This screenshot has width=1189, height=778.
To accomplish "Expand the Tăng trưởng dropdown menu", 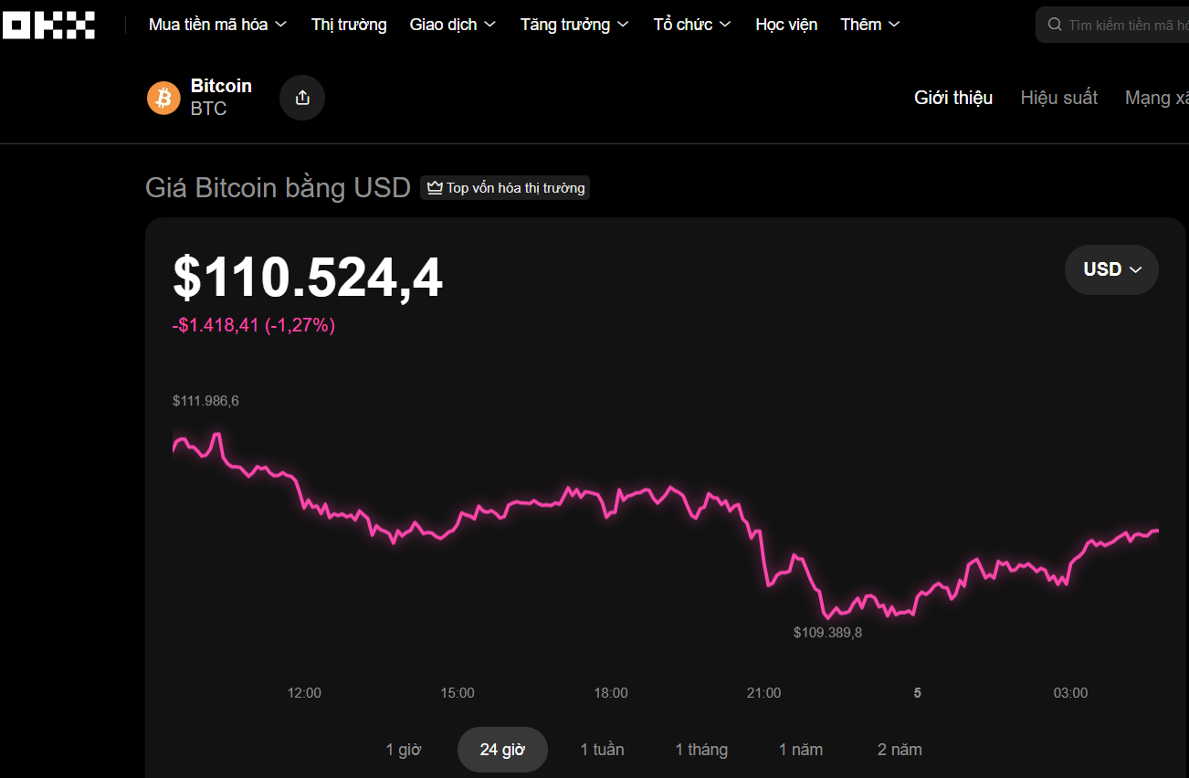I will click(x=574, y=25).
